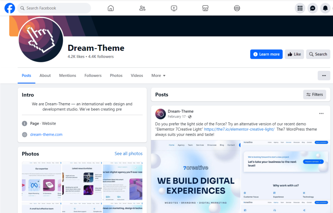
Task: Open the 'We Build Digital Experiences' post image
Action: click(x=195, y=177)
